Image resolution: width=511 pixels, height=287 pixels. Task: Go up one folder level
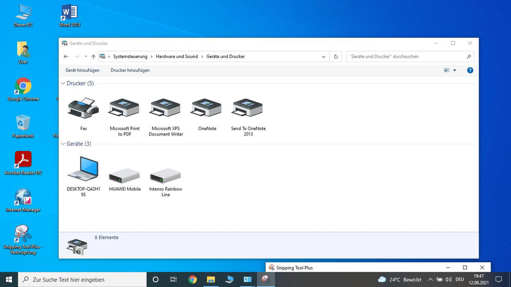93,57
